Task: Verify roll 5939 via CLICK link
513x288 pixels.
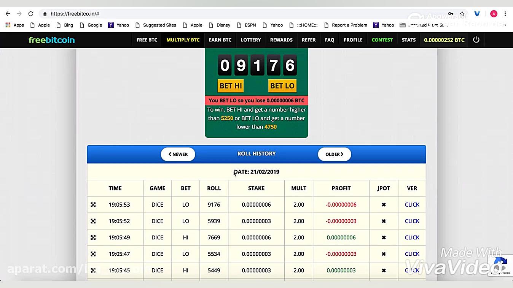Action: click(412, 221)
